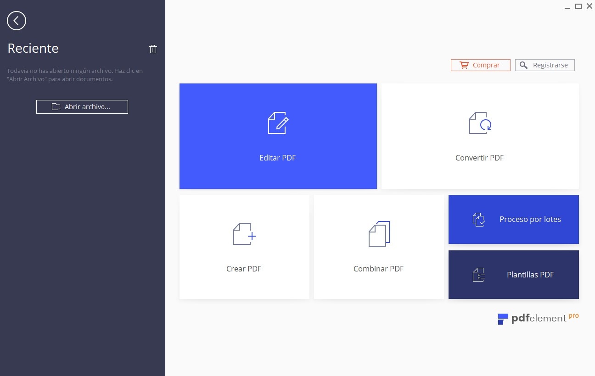This screenshot has height=376, width=595.
Task: Click the new document plus icon
Action: click(244, 234)
